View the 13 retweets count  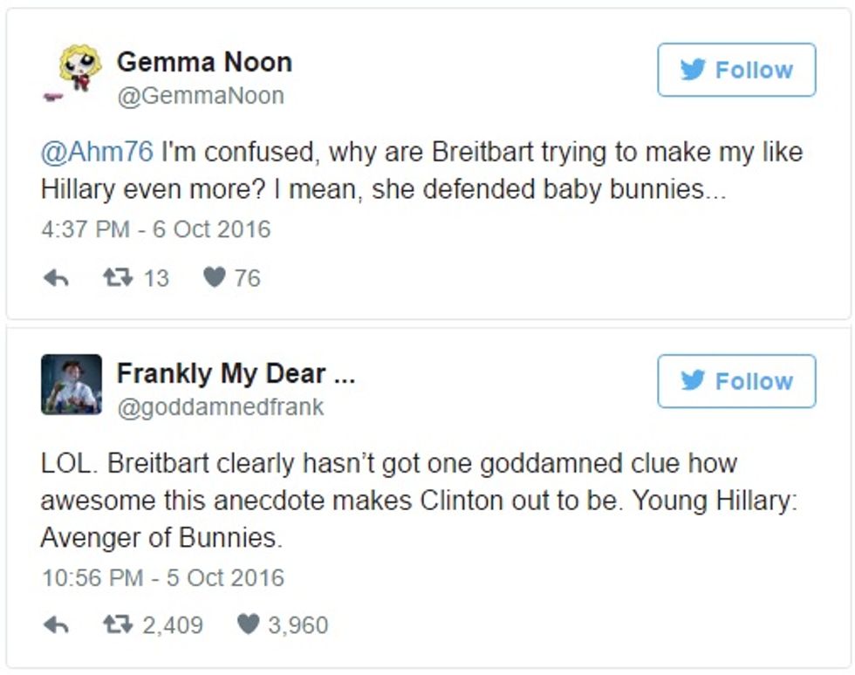click(156, 278)
